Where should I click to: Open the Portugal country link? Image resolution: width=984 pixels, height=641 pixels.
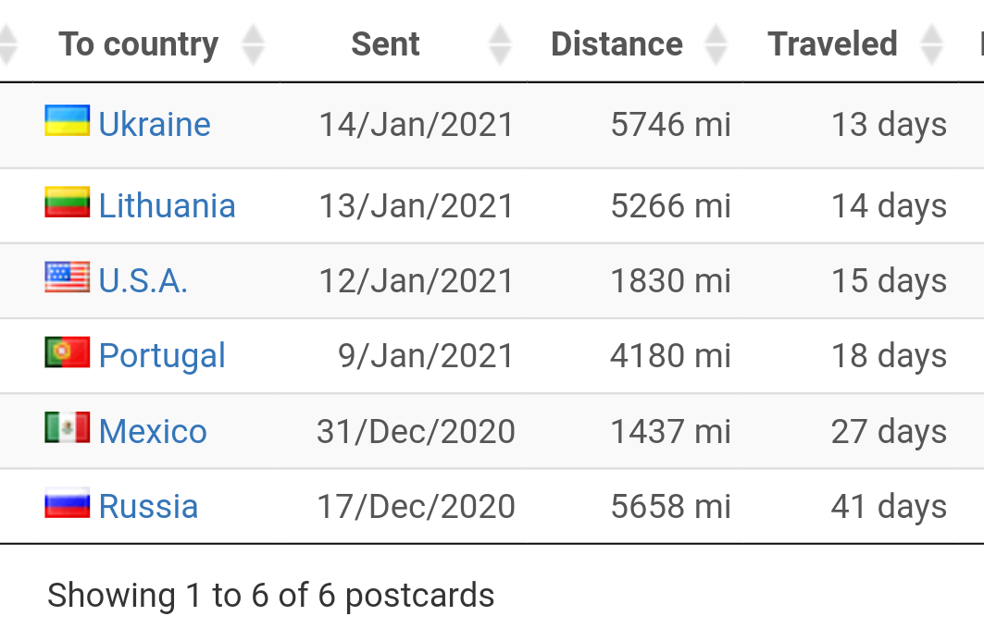[162, 355]
